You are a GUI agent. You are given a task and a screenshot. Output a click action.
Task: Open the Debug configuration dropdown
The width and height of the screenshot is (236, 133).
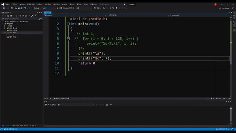tap(38, 8)
